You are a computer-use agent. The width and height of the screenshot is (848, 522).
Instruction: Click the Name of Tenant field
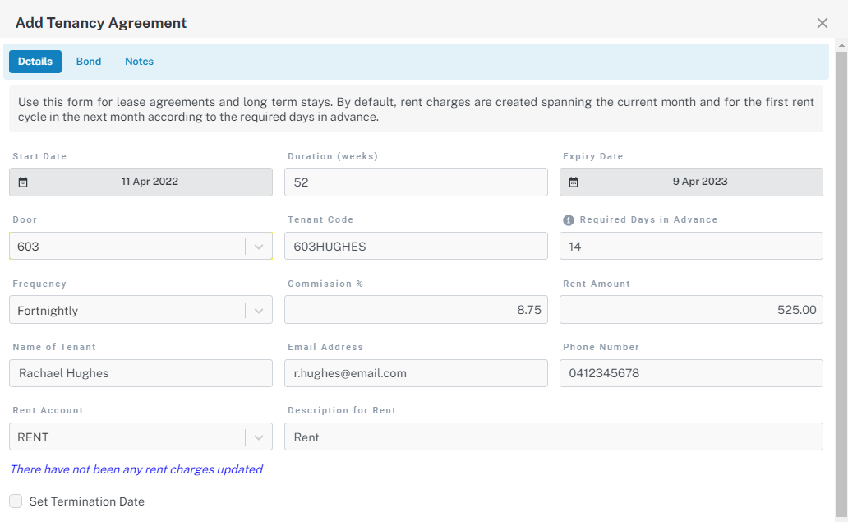(x=141, y=373)
